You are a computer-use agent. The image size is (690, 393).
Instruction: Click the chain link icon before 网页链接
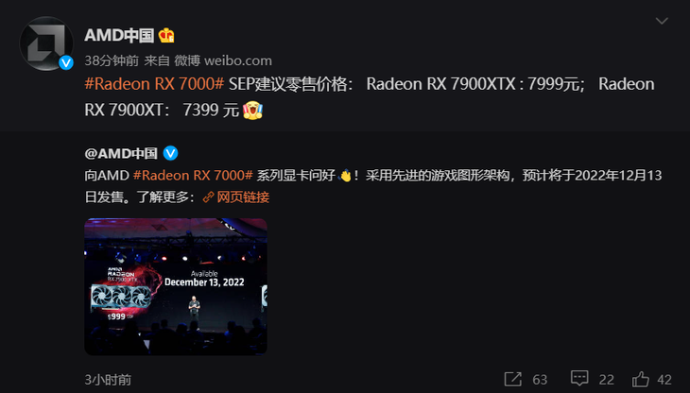click(208, 197)
